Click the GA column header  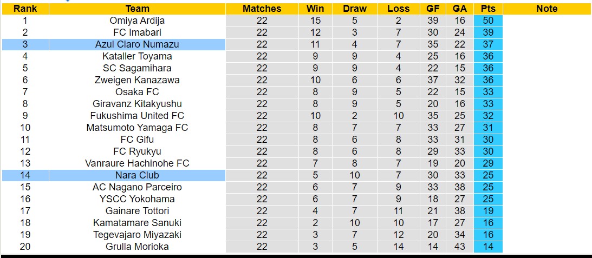tap(460, 9)
